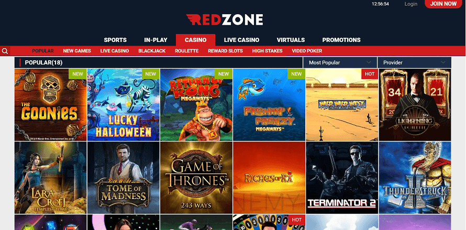
Task: Click the Join Now button
Action: tap(443, 4)
